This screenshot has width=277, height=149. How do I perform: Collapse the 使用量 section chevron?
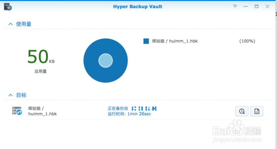(x=11, y=24)
